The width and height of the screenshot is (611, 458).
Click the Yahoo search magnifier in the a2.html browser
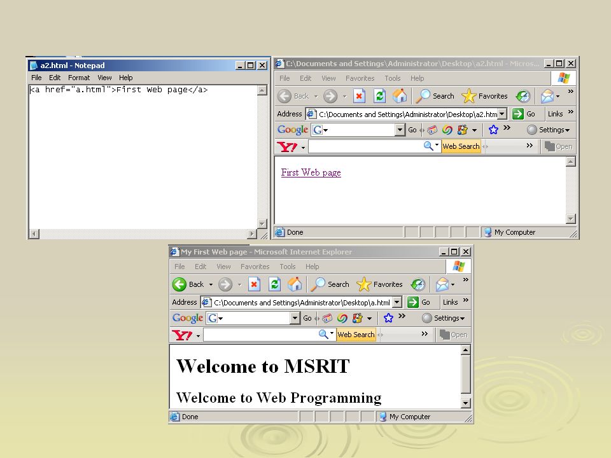(x=428, y=146)
